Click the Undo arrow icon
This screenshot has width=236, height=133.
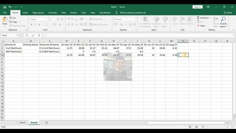tap(10, 7)
